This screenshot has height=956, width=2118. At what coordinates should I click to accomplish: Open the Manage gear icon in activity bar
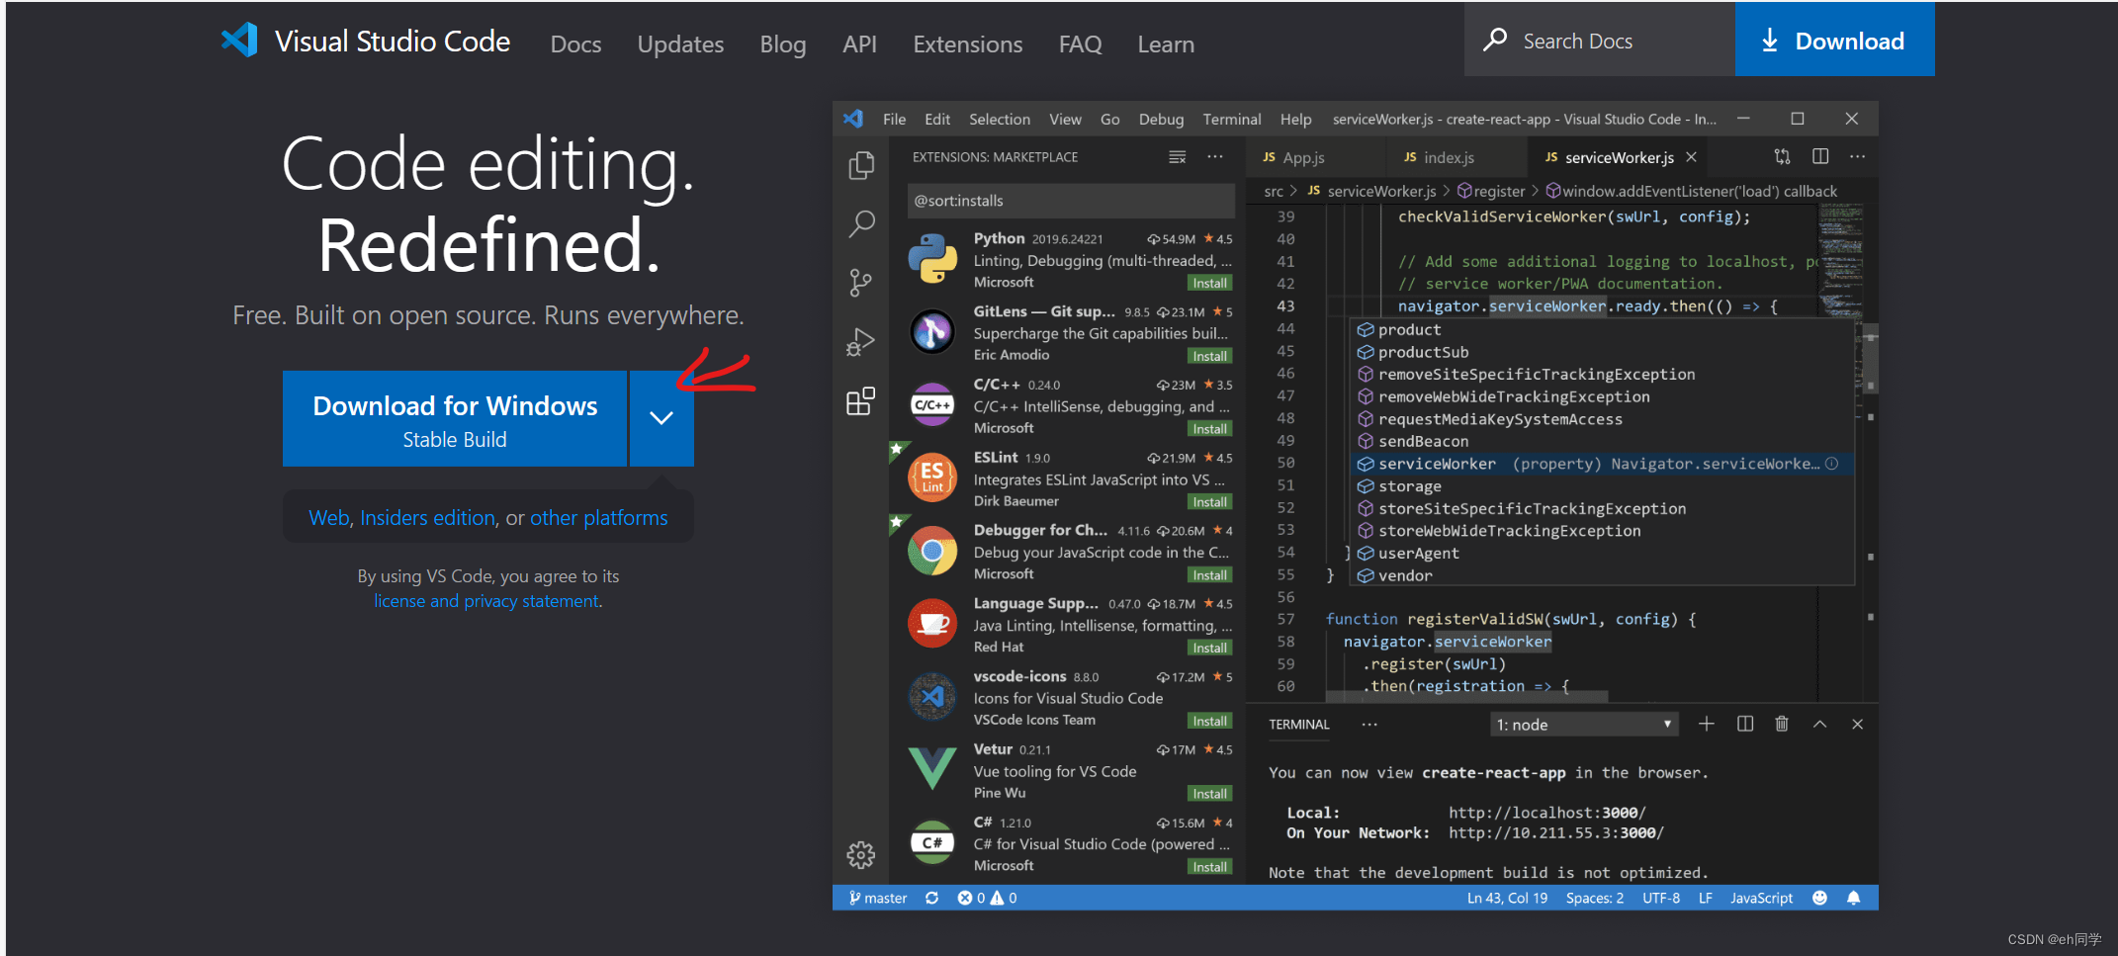coord(861,855)
